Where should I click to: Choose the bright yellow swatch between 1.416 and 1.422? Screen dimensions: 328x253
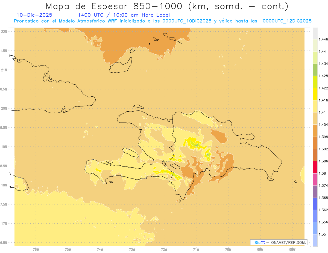coord(315,94)
